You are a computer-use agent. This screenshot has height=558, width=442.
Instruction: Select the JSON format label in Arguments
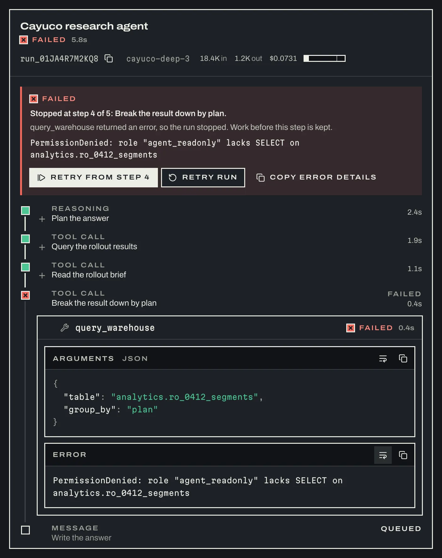[135, 358]
